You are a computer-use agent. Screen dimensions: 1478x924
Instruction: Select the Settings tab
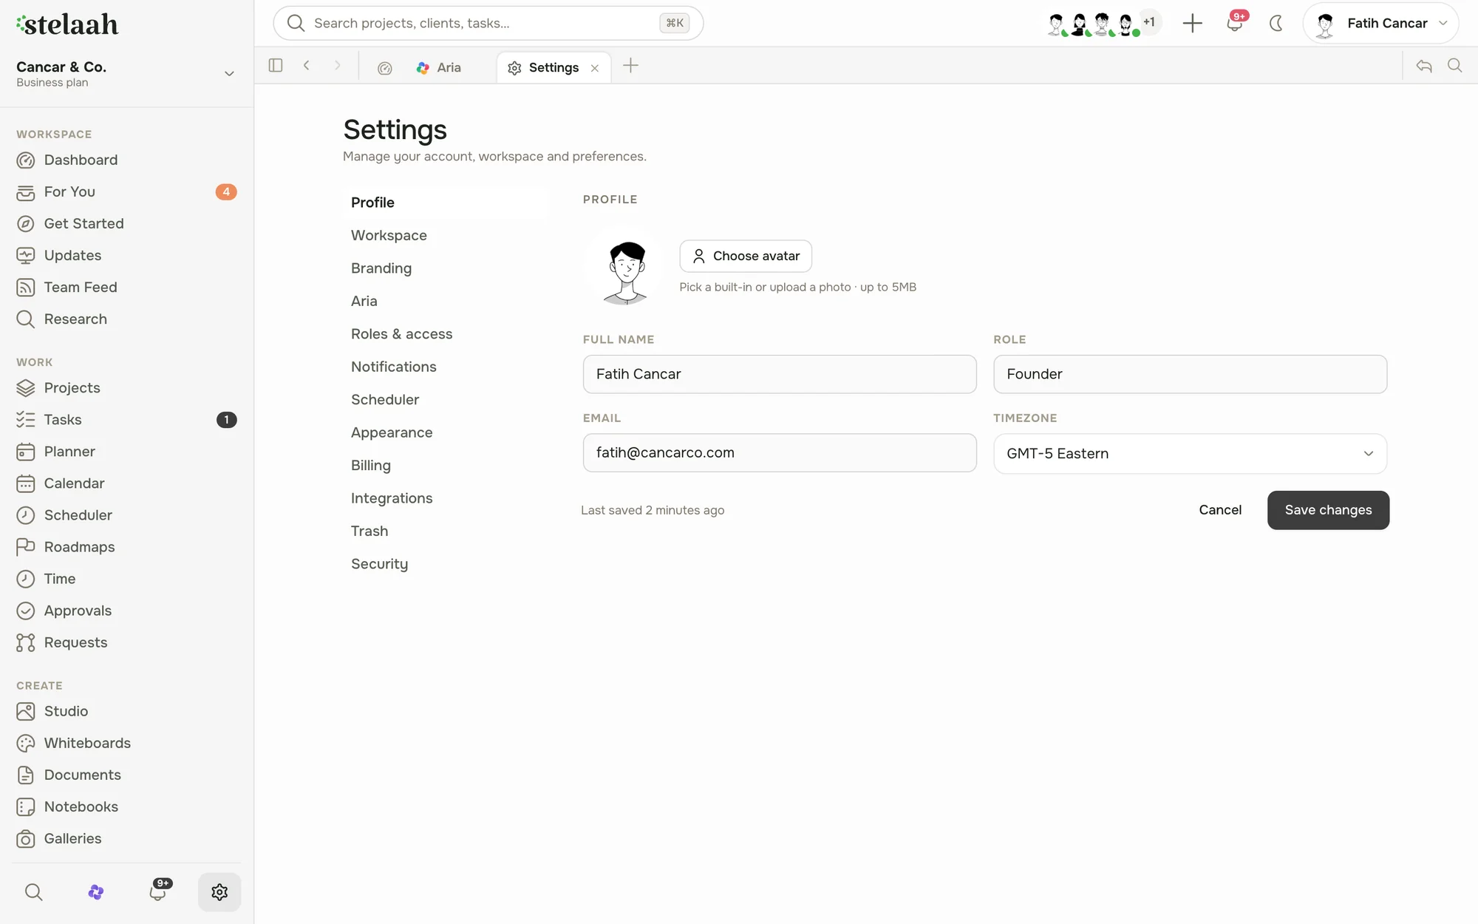point(554,67)
